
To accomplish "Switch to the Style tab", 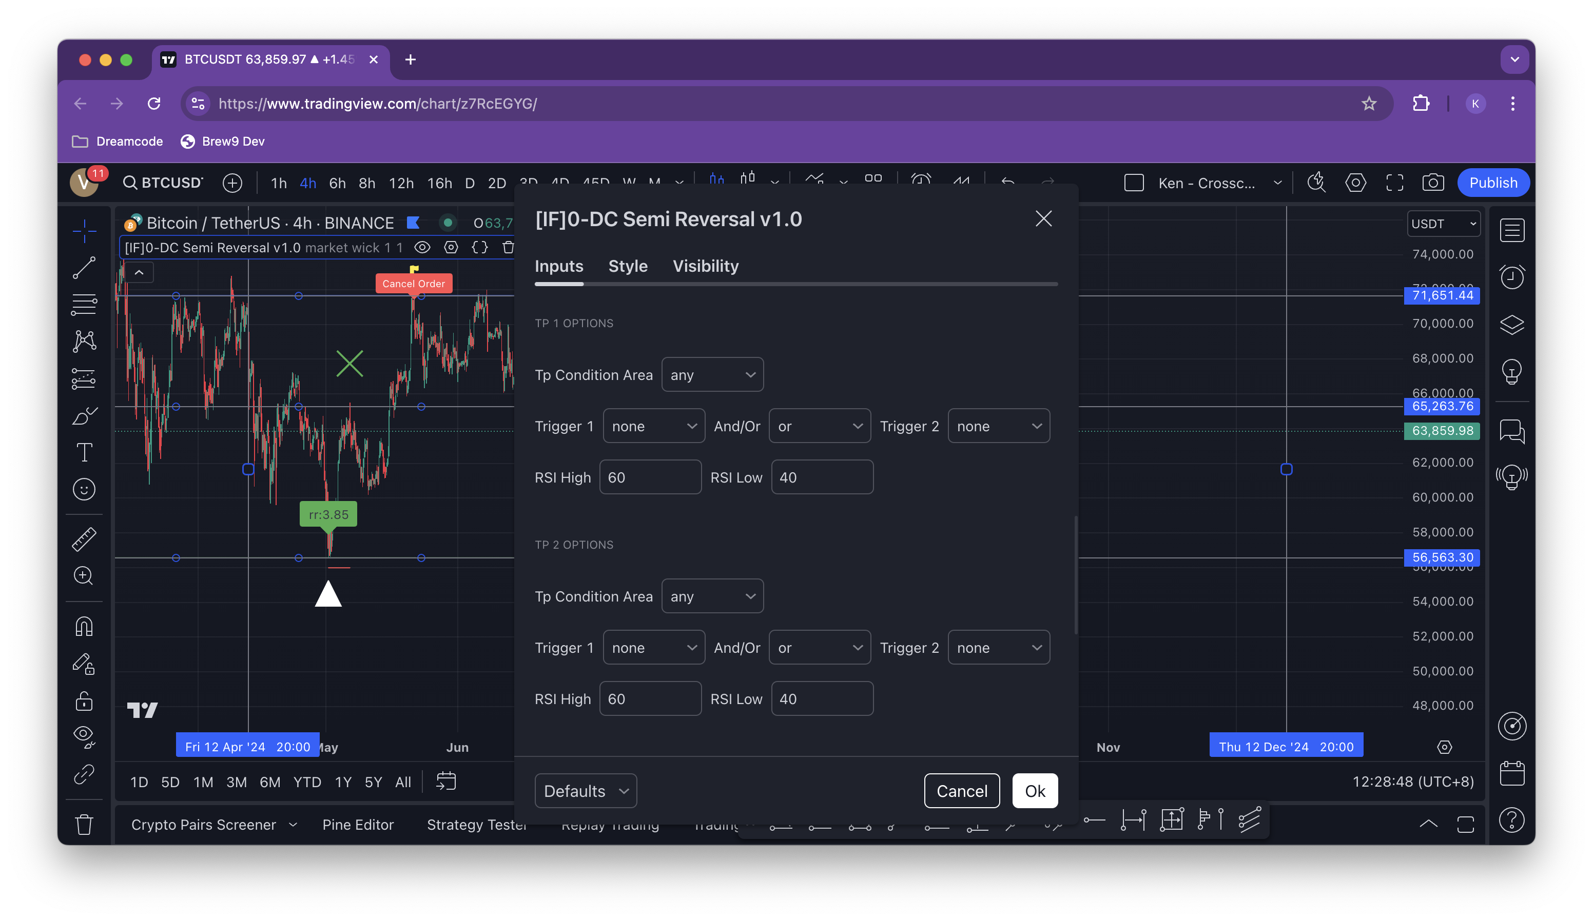I will pos(628,266).
